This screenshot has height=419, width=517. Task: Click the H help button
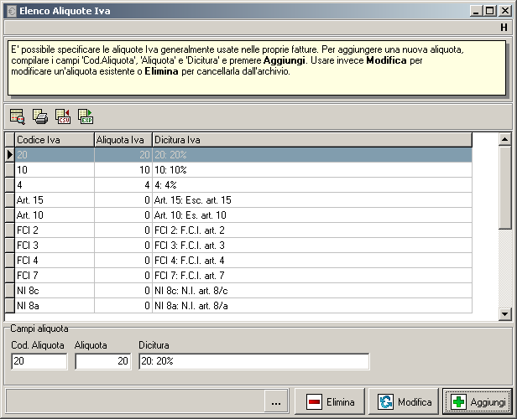pos(504,28)
